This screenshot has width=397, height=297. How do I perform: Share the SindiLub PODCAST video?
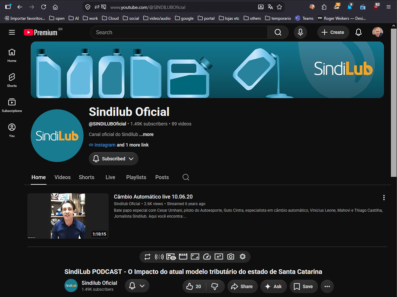(x=242, y=286)
